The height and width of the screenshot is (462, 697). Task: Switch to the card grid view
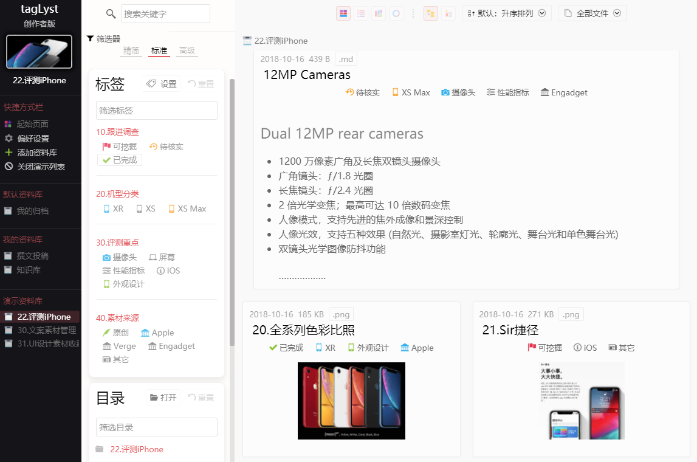tap(343, 13)
